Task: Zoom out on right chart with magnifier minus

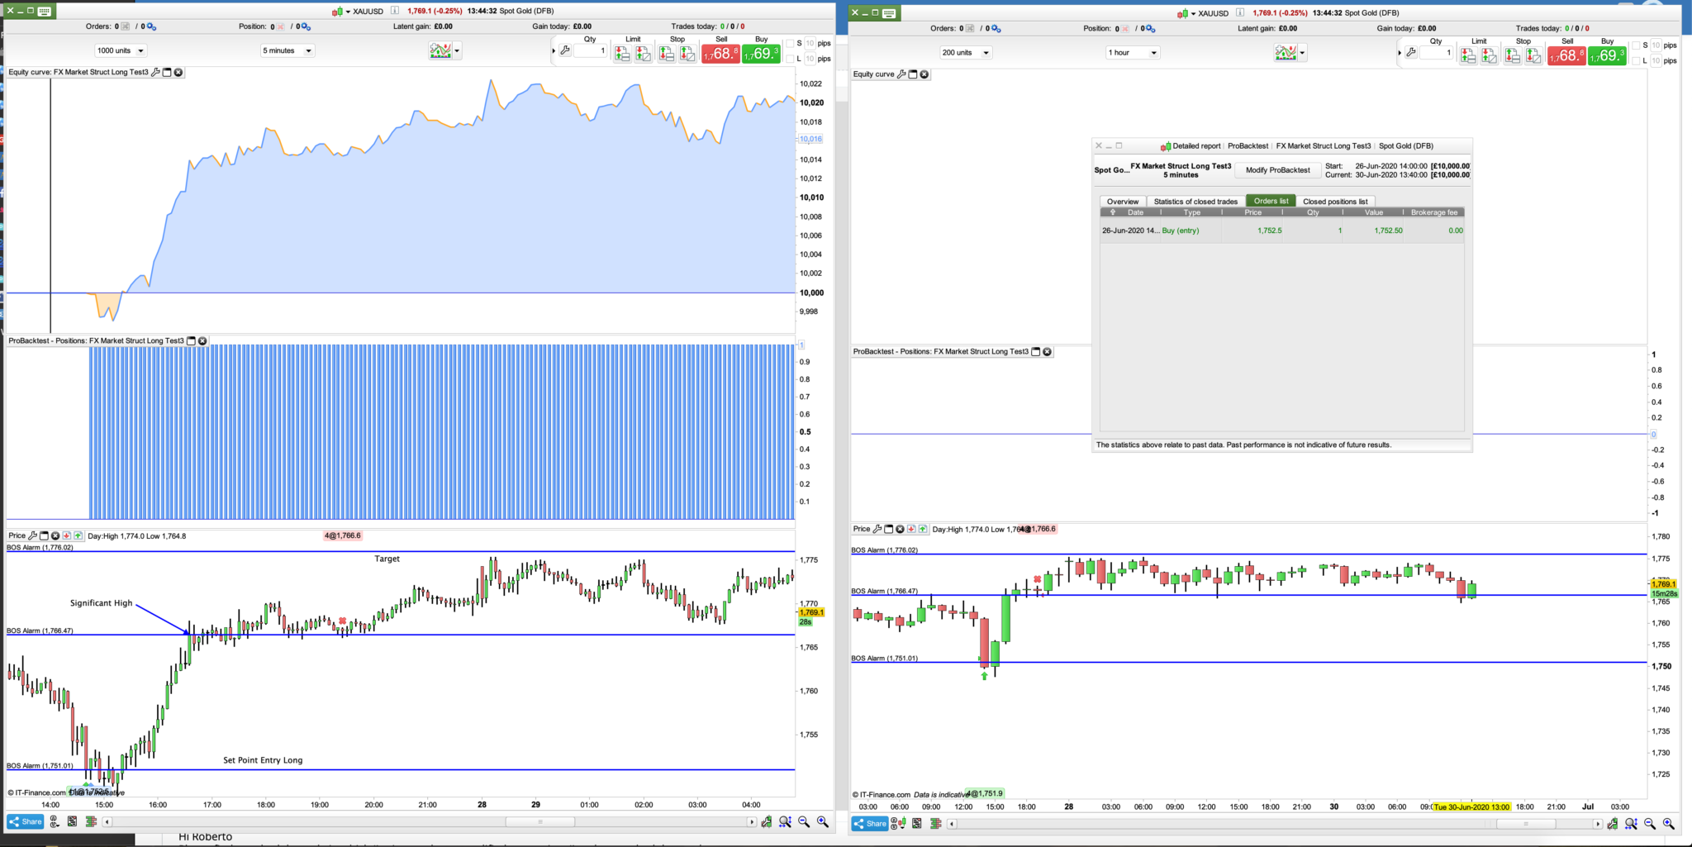Action: tap(1650, 823)
